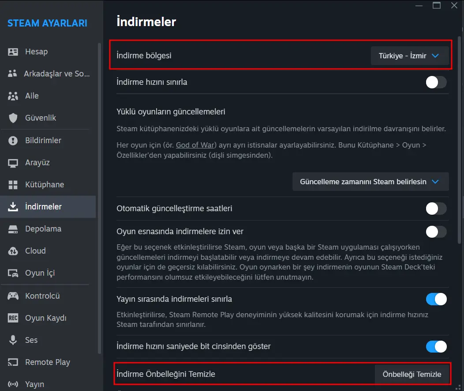
Task: Go to Remote Play settings
Action: click(x=48, y=362)
